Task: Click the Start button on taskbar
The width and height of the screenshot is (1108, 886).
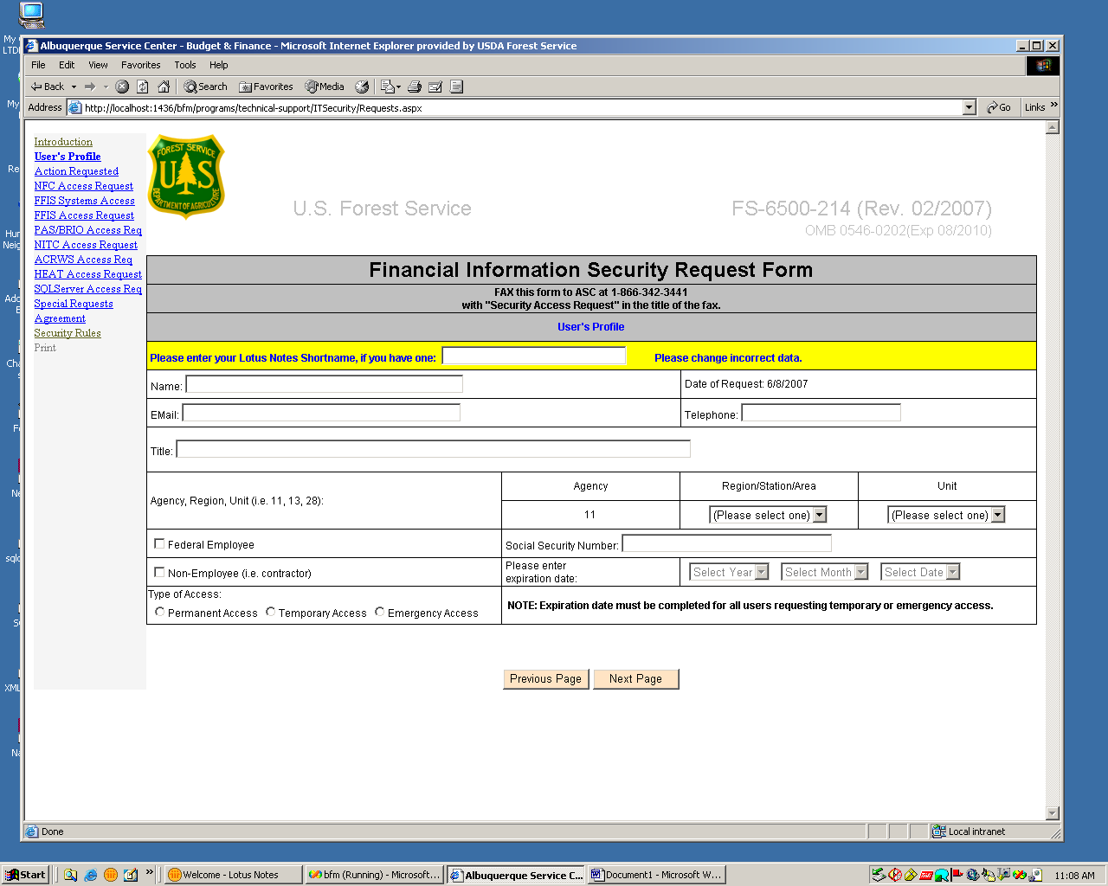Action: point(26,875)
